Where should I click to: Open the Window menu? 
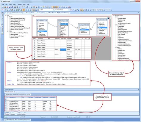[20, 4]
